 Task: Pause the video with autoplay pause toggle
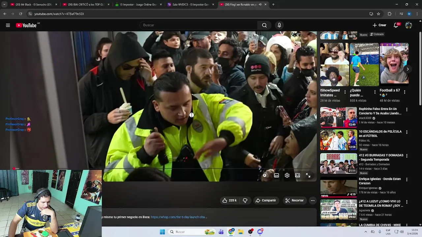[264, 175]
